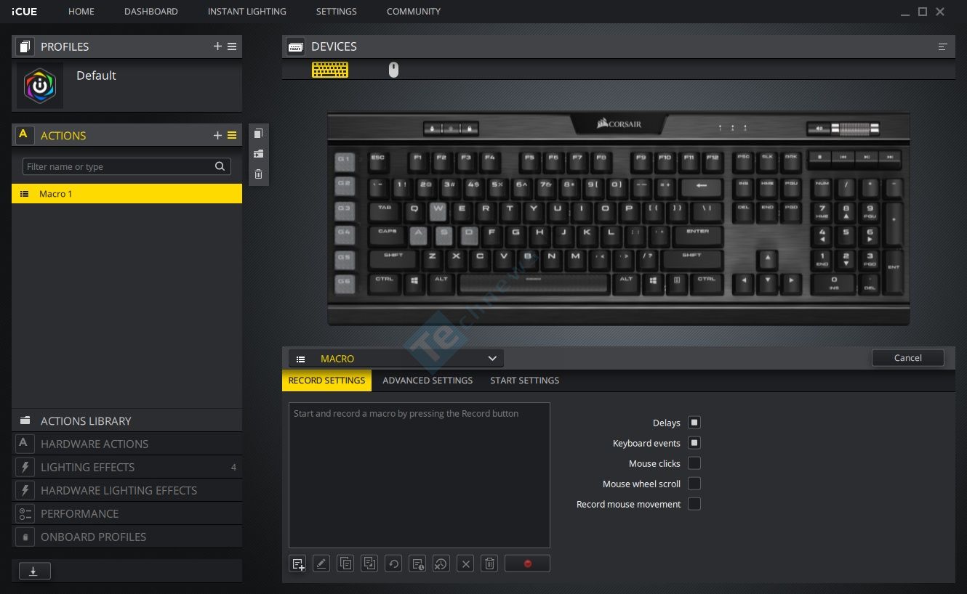Click the circular undo arrow icon

(393, 564)
